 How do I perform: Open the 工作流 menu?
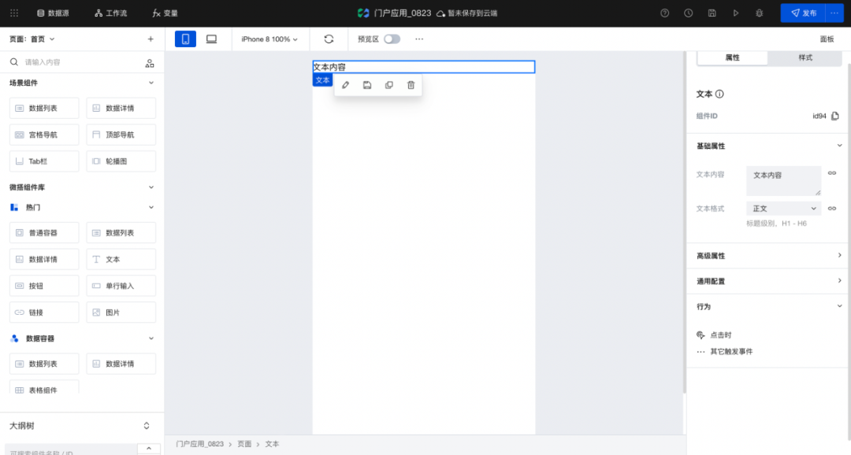(111, 13)
